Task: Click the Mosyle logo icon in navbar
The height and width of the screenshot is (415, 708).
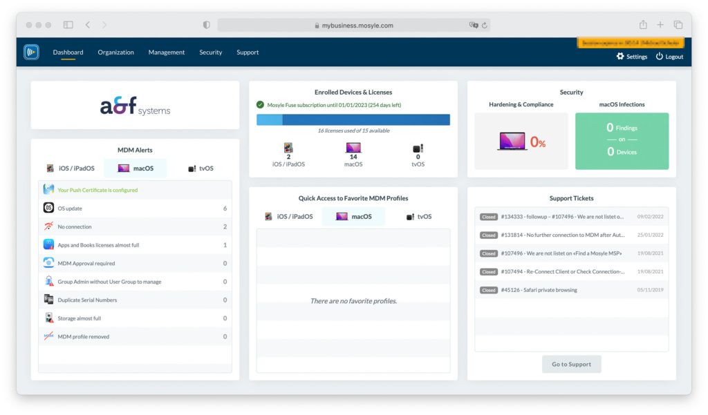Action: pos(31,52)
